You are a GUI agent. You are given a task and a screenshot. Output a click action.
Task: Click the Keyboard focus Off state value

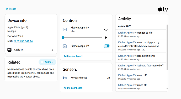click(108, 78)
